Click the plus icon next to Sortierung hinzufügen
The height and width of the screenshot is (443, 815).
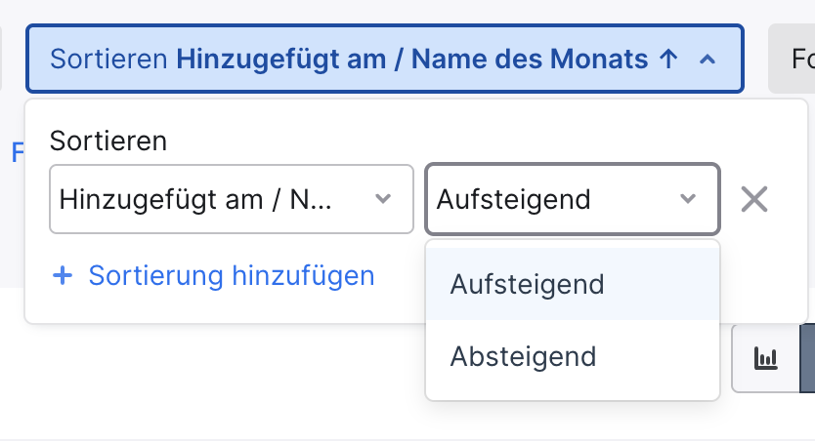[63, 275]
